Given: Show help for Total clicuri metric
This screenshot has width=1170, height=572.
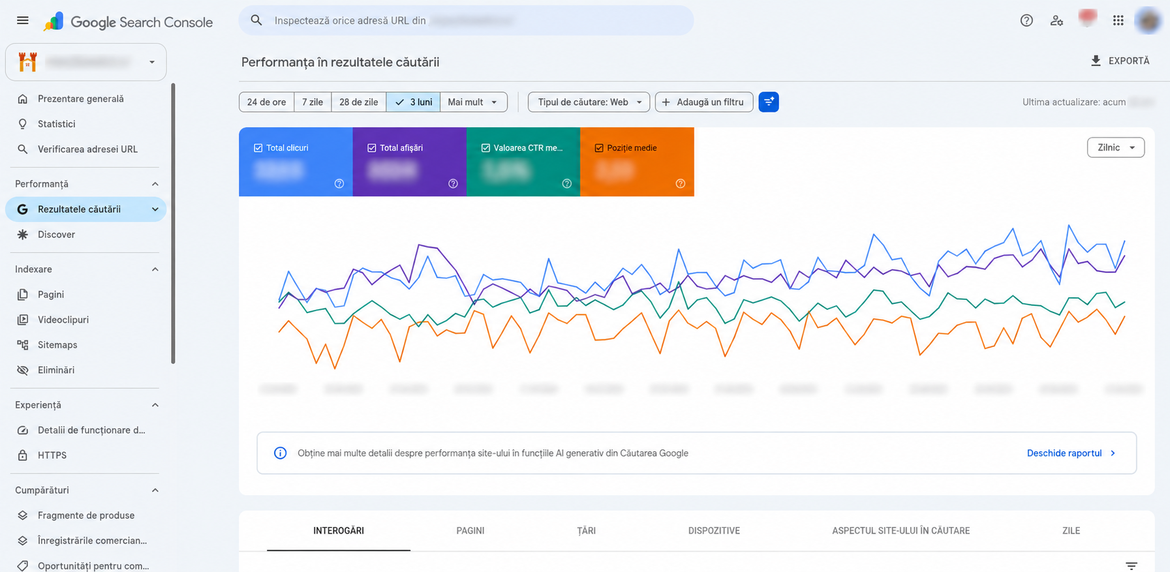Looking at the screenshot, I should pos(339,184).
